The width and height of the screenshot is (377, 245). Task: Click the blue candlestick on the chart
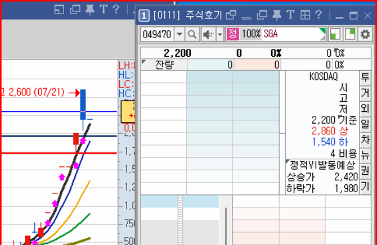click(x=83, y=101)
